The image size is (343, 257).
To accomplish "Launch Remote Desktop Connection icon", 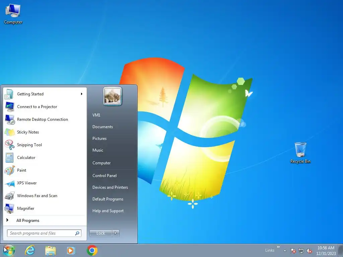I will [x=9, y=119].
